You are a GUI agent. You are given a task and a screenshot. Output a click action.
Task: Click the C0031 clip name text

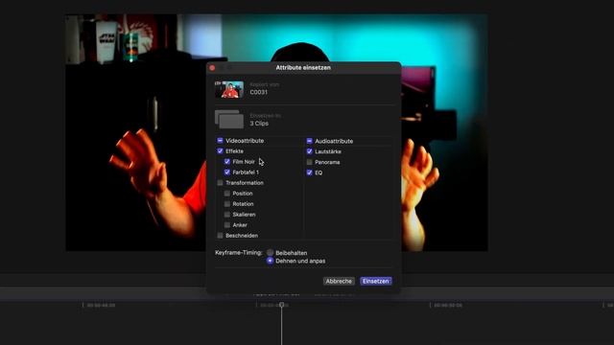258,92
